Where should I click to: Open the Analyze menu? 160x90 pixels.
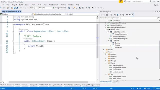tap(63, 5)
